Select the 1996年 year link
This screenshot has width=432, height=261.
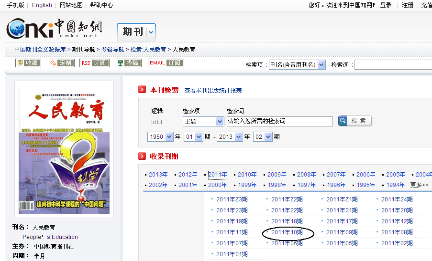(x=336, y=185)
